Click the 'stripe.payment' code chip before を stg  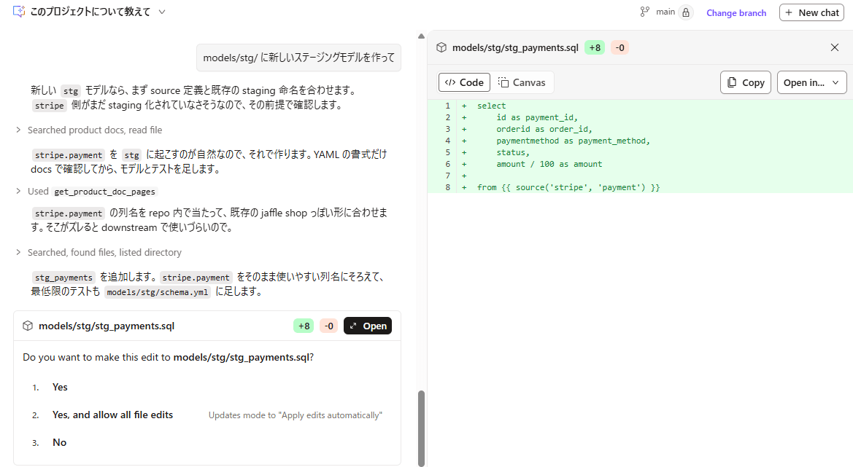click(x=68, y=155)
